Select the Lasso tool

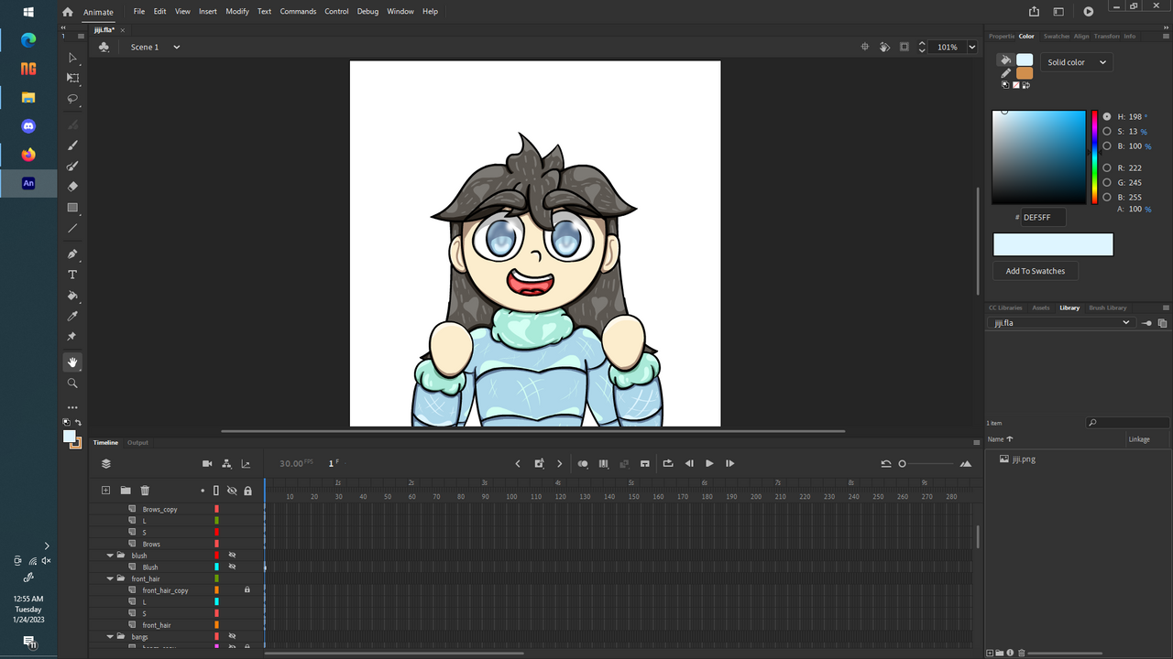click(72, 99)
